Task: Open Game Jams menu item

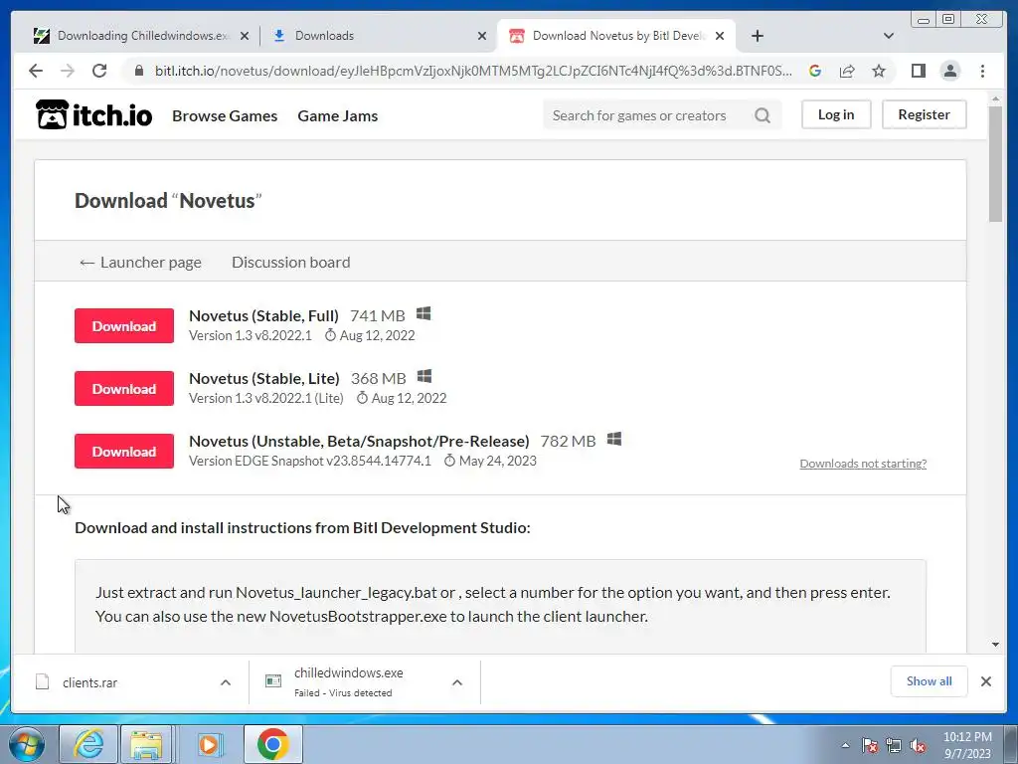Action: coord(338,115)
